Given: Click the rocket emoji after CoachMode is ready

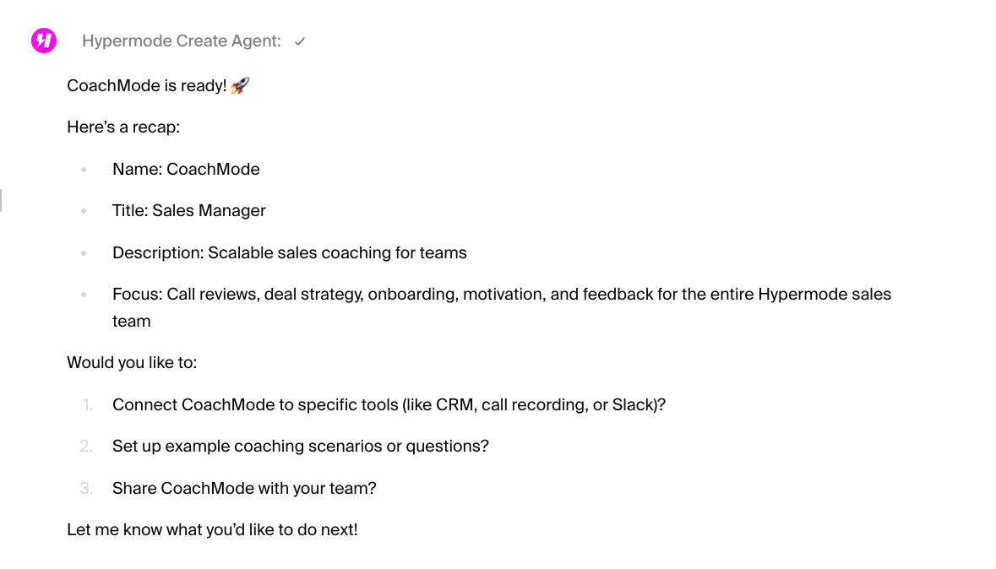Looking at the screenshot, I should coord(240,85).
